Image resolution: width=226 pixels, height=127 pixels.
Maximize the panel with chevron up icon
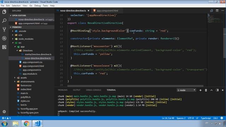[x=212, y=90]
